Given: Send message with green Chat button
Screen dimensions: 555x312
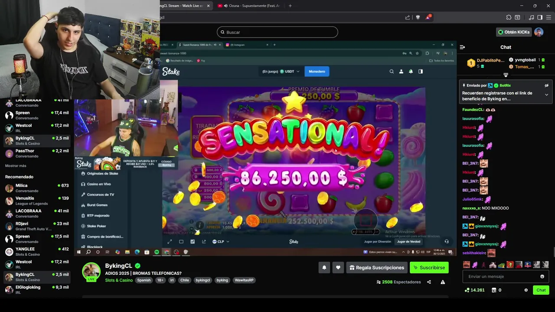Looking at the screenshot, I should coord(541,290).
